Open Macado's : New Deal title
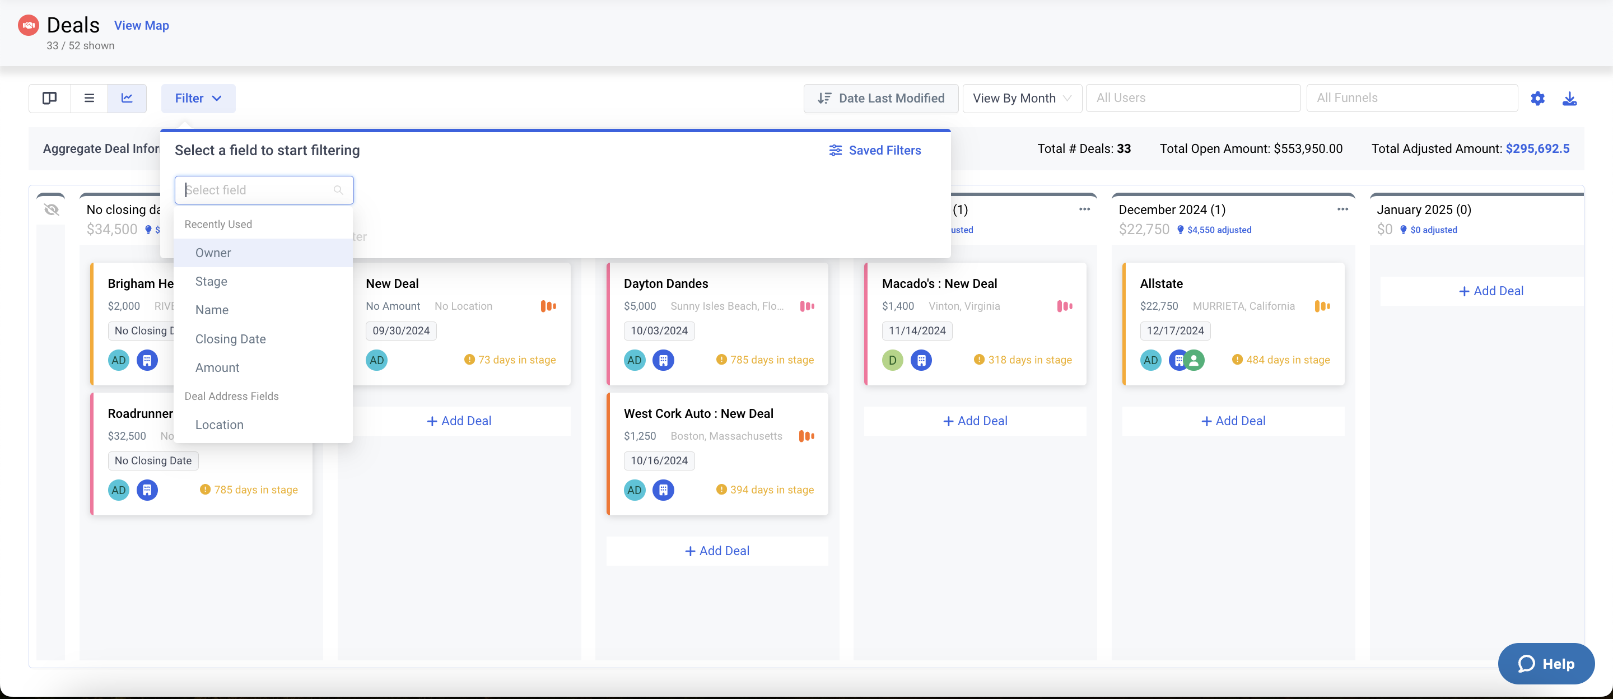 click(939, 284)
